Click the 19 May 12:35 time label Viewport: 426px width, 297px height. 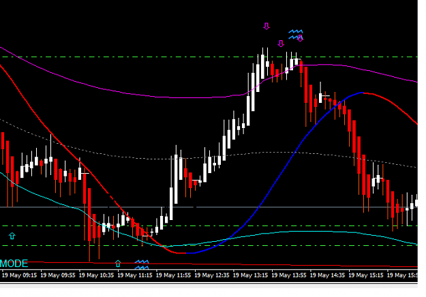pyautogui.click(x=212, y=275)
